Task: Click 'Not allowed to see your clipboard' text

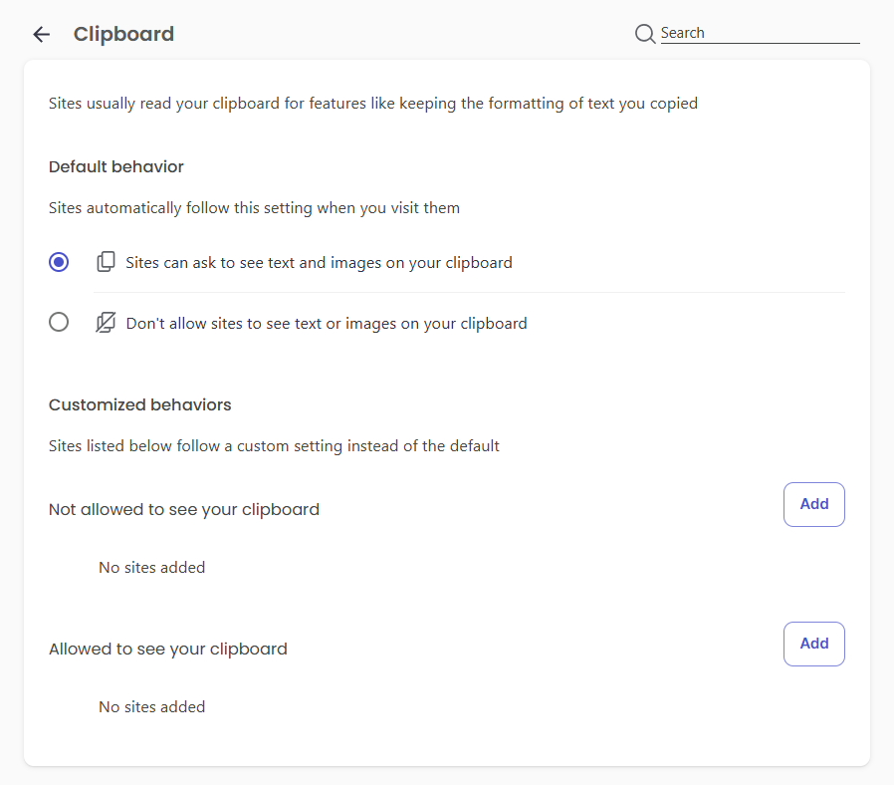Action: point(184,509)
